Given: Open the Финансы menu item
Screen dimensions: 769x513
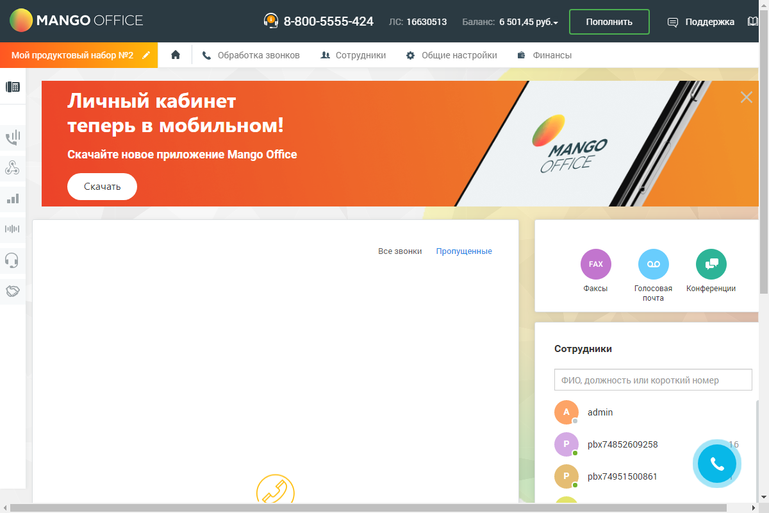Looking at the screenshot, I should point(545,55).
